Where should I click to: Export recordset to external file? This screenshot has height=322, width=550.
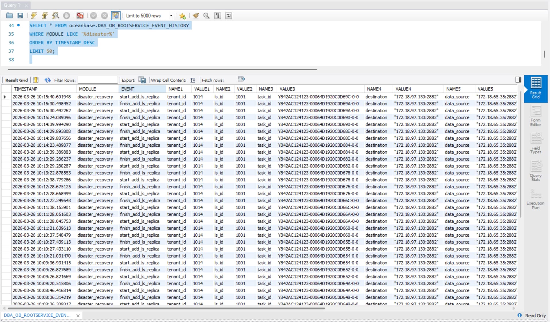pos(142,80)
